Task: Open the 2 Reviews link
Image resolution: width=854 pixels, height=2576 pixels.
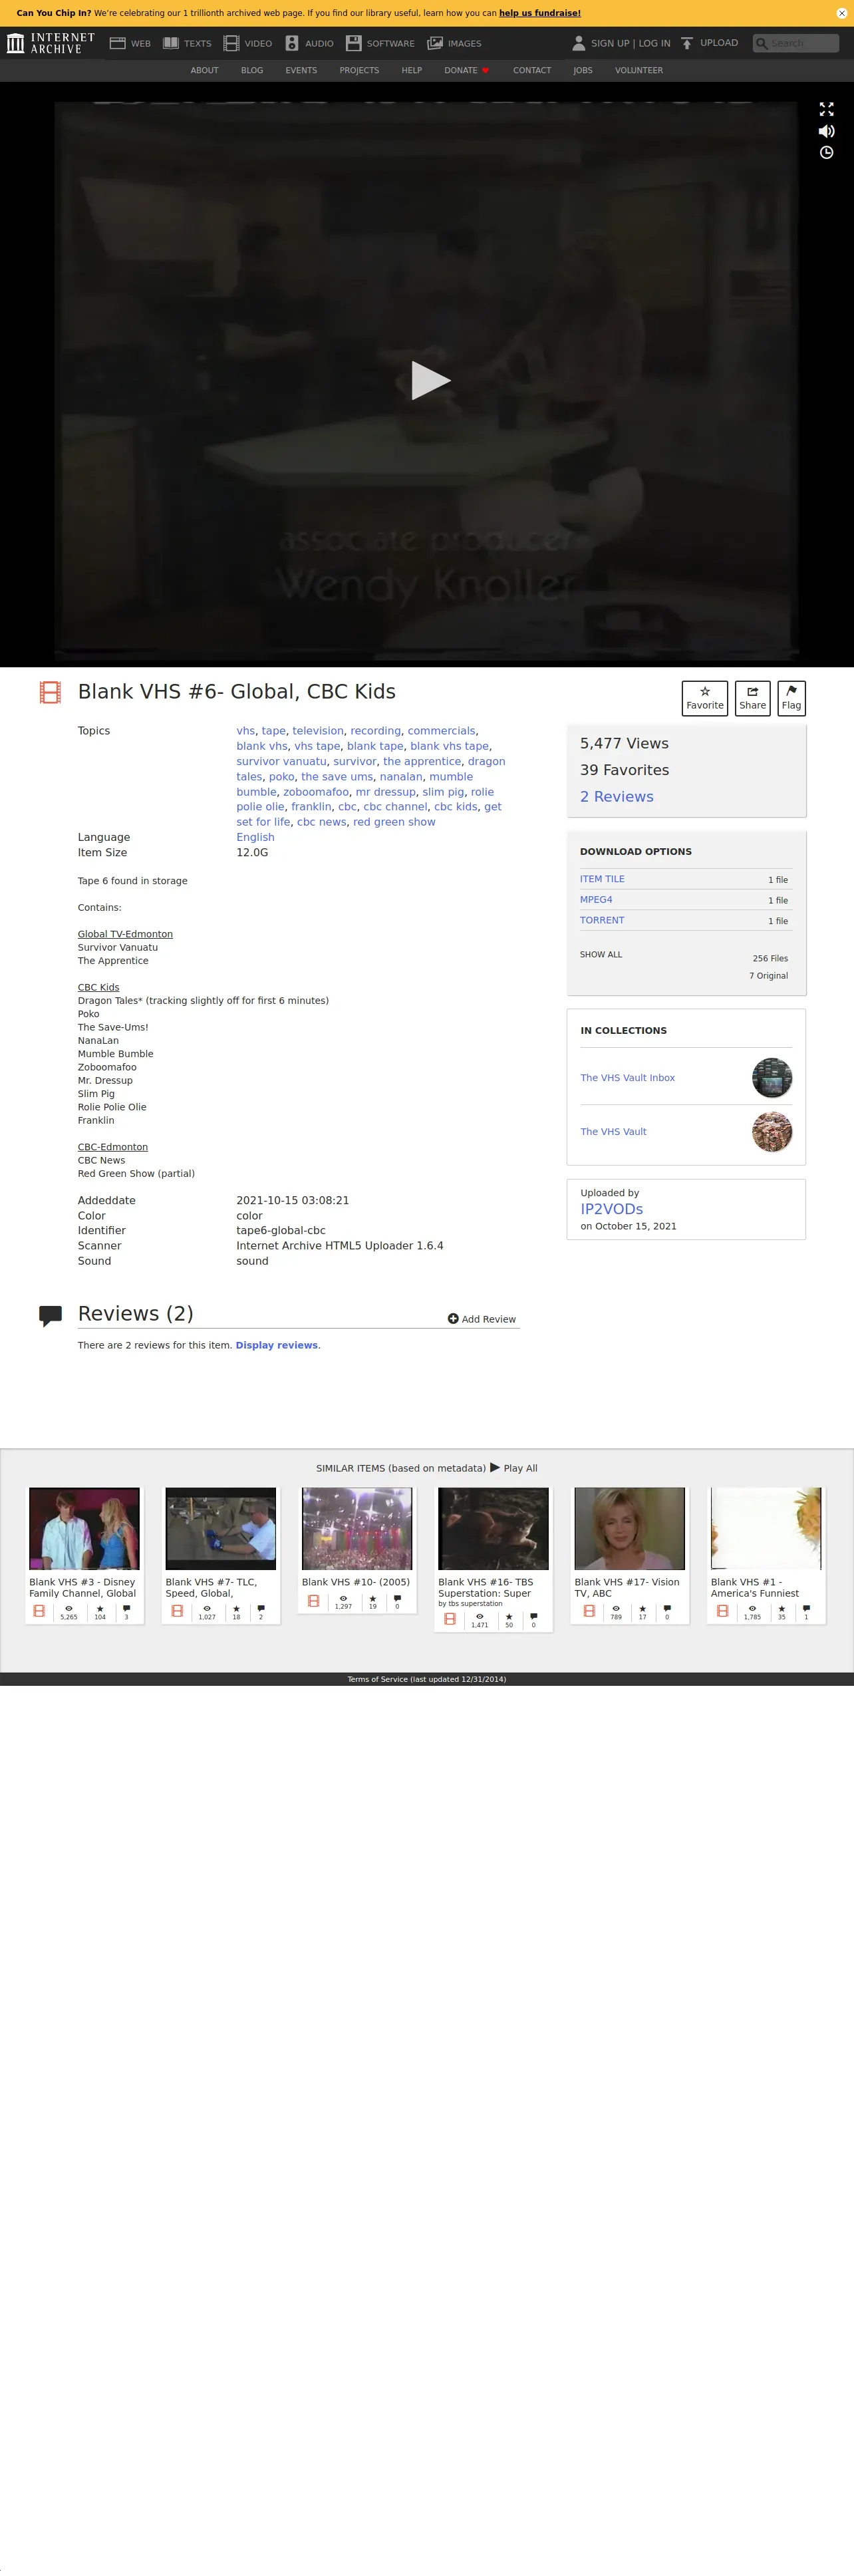Action: (616, 797)
